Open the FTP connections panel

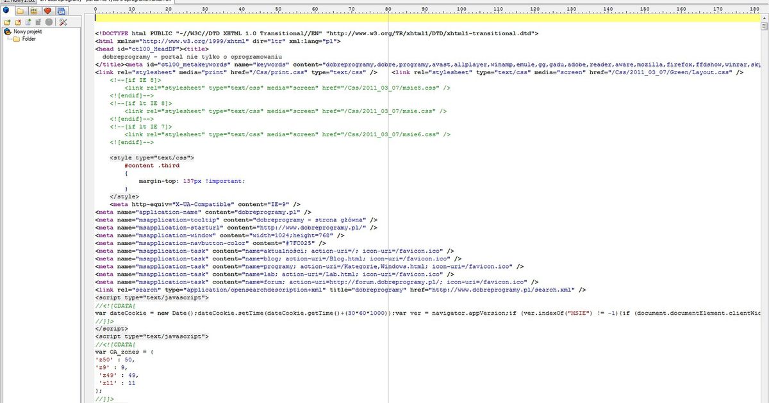pyautogui.click(x=33, y=10)
